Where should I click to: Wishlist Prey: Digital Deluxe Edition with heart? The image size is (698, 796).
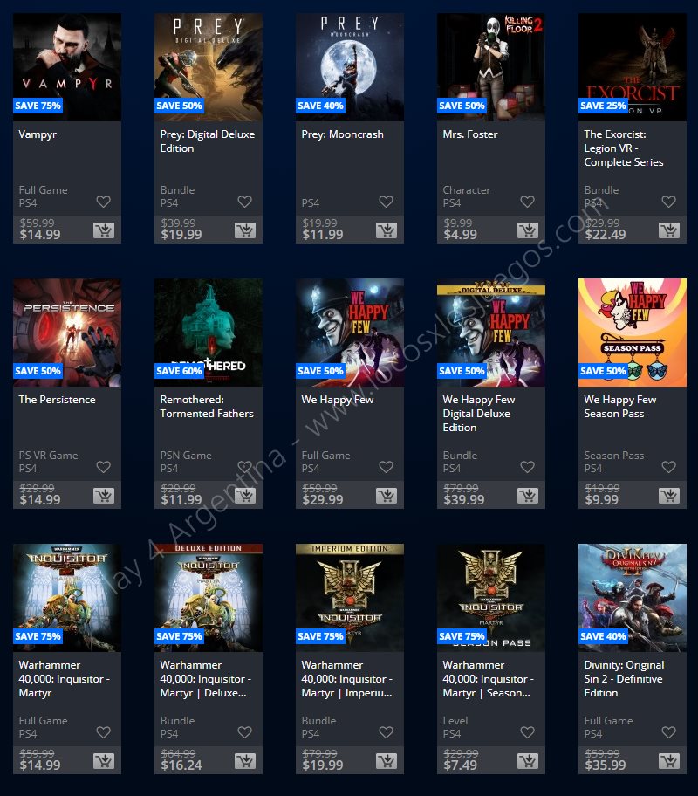coord(244,202)
